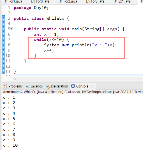Collapse the main method fold marker

point(12,29)
